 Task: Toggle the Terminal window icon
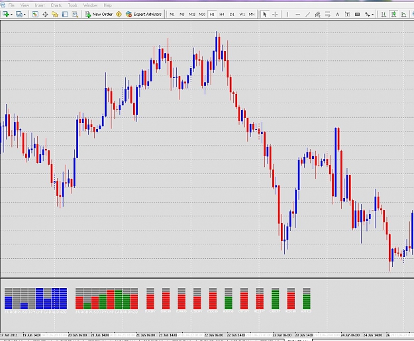(x=65, y=15)
